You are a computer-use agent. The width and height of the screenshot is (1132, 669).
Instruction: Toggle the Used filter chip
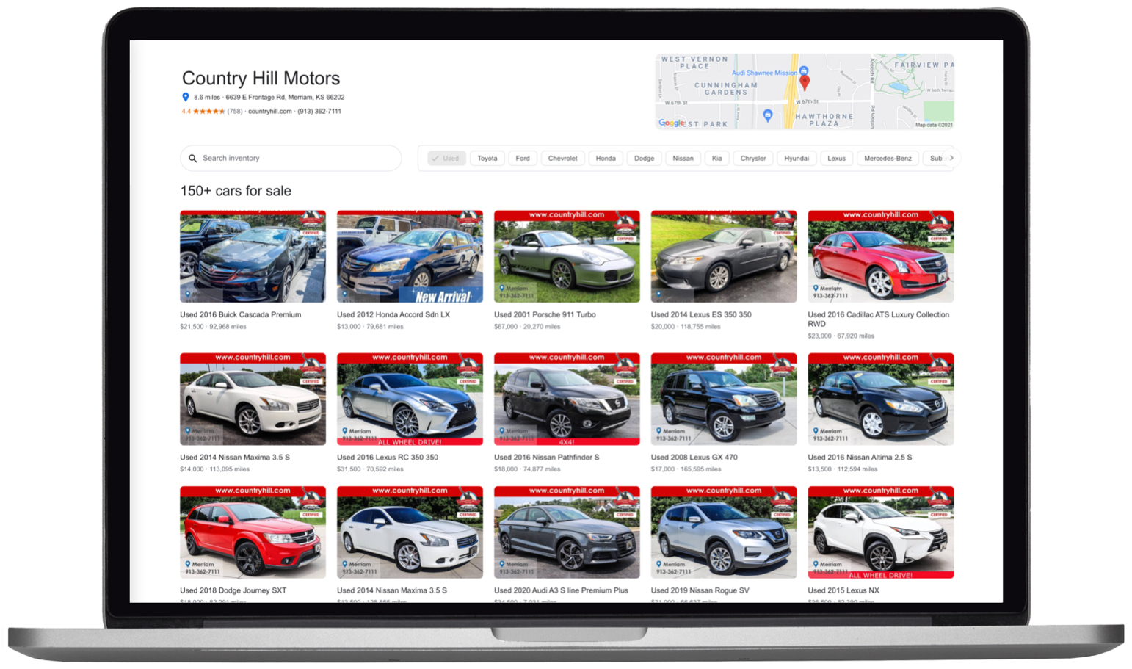pos(446,158)
